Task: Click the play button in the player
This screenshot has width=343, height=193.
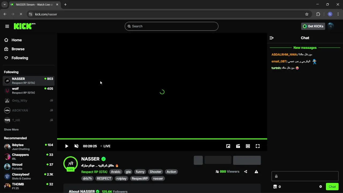Action: coord(66,146)
